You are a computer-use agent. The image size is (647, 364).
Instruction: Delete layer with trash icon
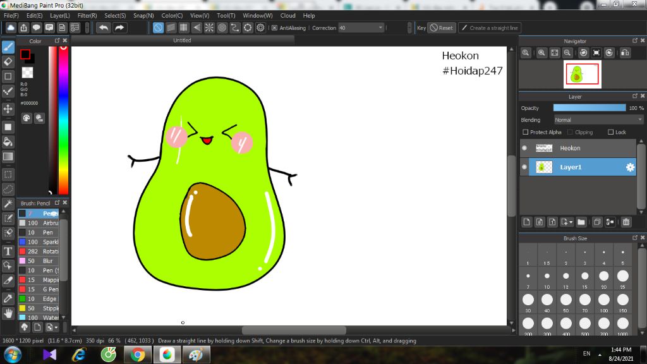coord(626,222)
